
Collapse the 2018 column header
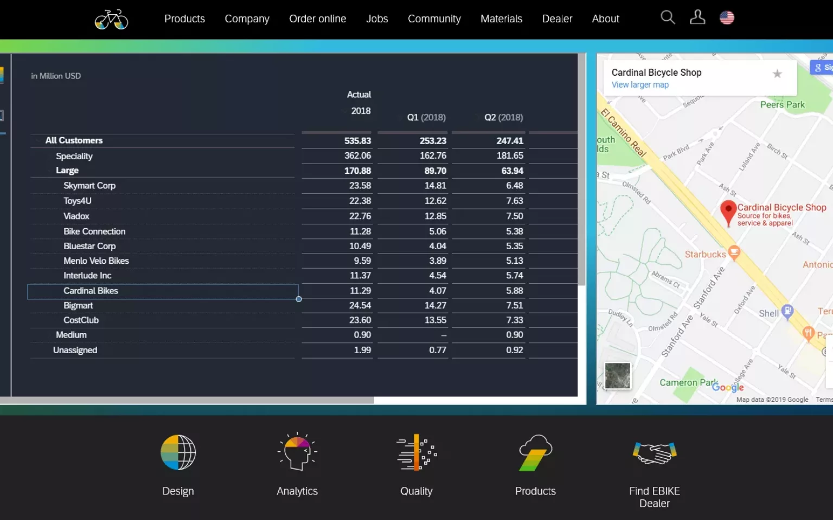(x=344, y=111)
